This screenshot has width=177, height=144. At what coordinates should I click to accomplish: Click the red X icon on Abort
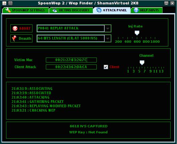click(15, 28)
